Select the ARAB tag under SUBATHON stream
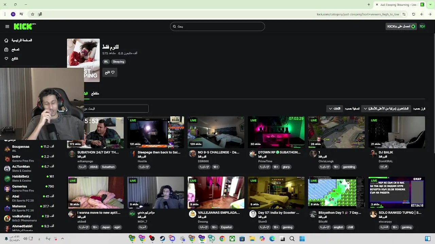This screenshot has height=244, width=435. click(94, 167)
